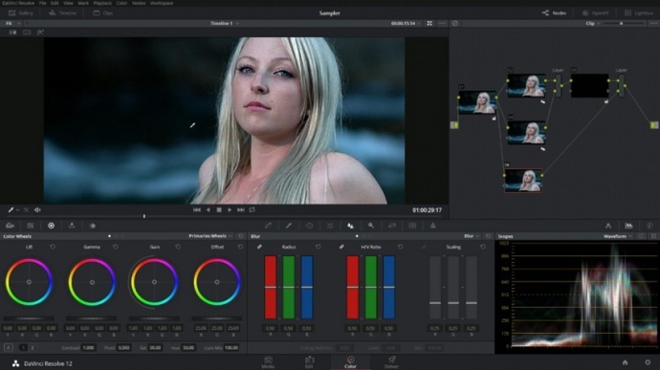Open the Info panel

click(649, 226)
